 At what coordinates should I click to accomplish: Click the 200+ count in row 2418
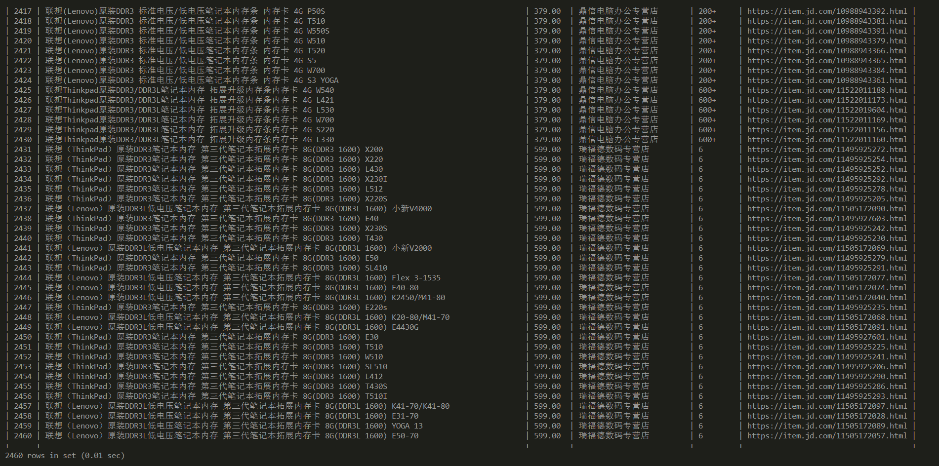click(x=707, y=21)
